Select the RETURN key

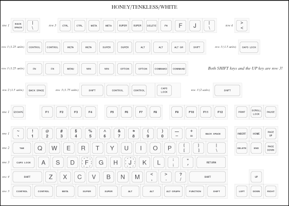[x=211, y=162]
